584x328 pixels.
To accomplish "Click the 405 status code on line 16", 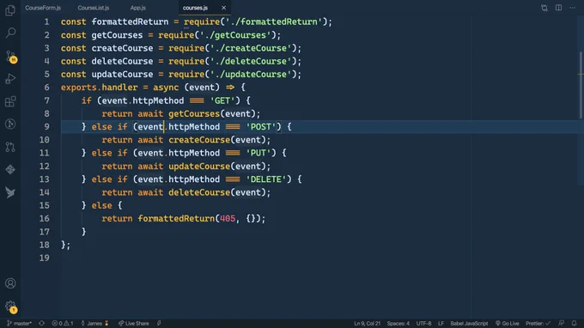I will coord(228,218).
